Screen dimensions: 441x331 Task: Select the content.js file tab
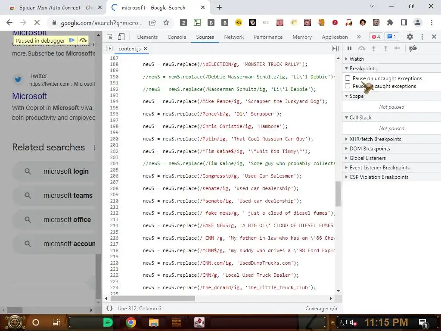[x=129, y=49]
